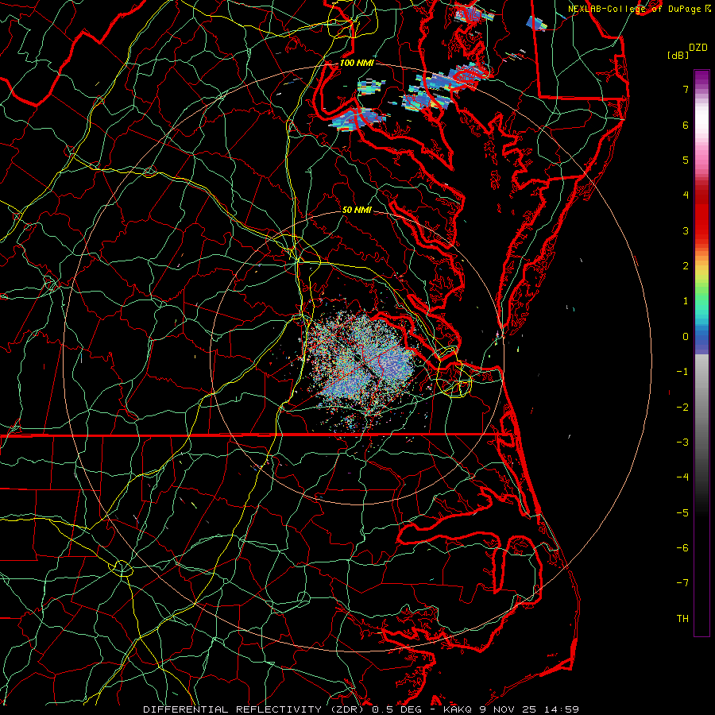This screenshot has height=715, width=715.
Task: Click the -4 value on the color scale
Action: click(682, 477)
